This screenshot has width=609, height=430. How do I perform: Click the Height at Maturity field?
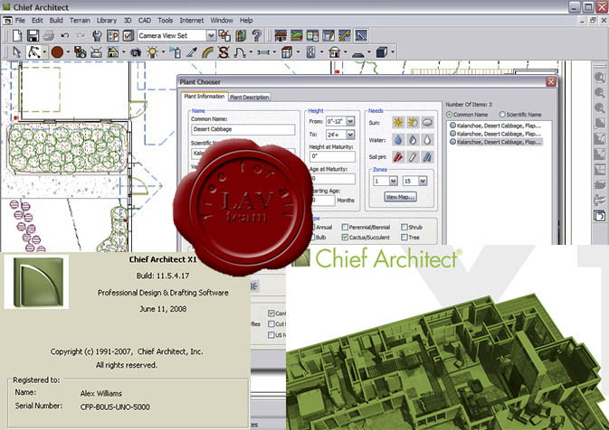pos(332,156)
